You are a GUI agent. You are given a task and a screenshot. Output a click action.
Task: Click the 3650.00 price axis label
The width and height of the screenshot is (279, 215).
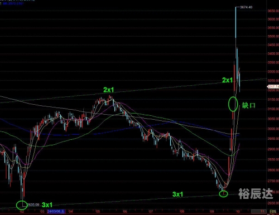tap(273, 11)
